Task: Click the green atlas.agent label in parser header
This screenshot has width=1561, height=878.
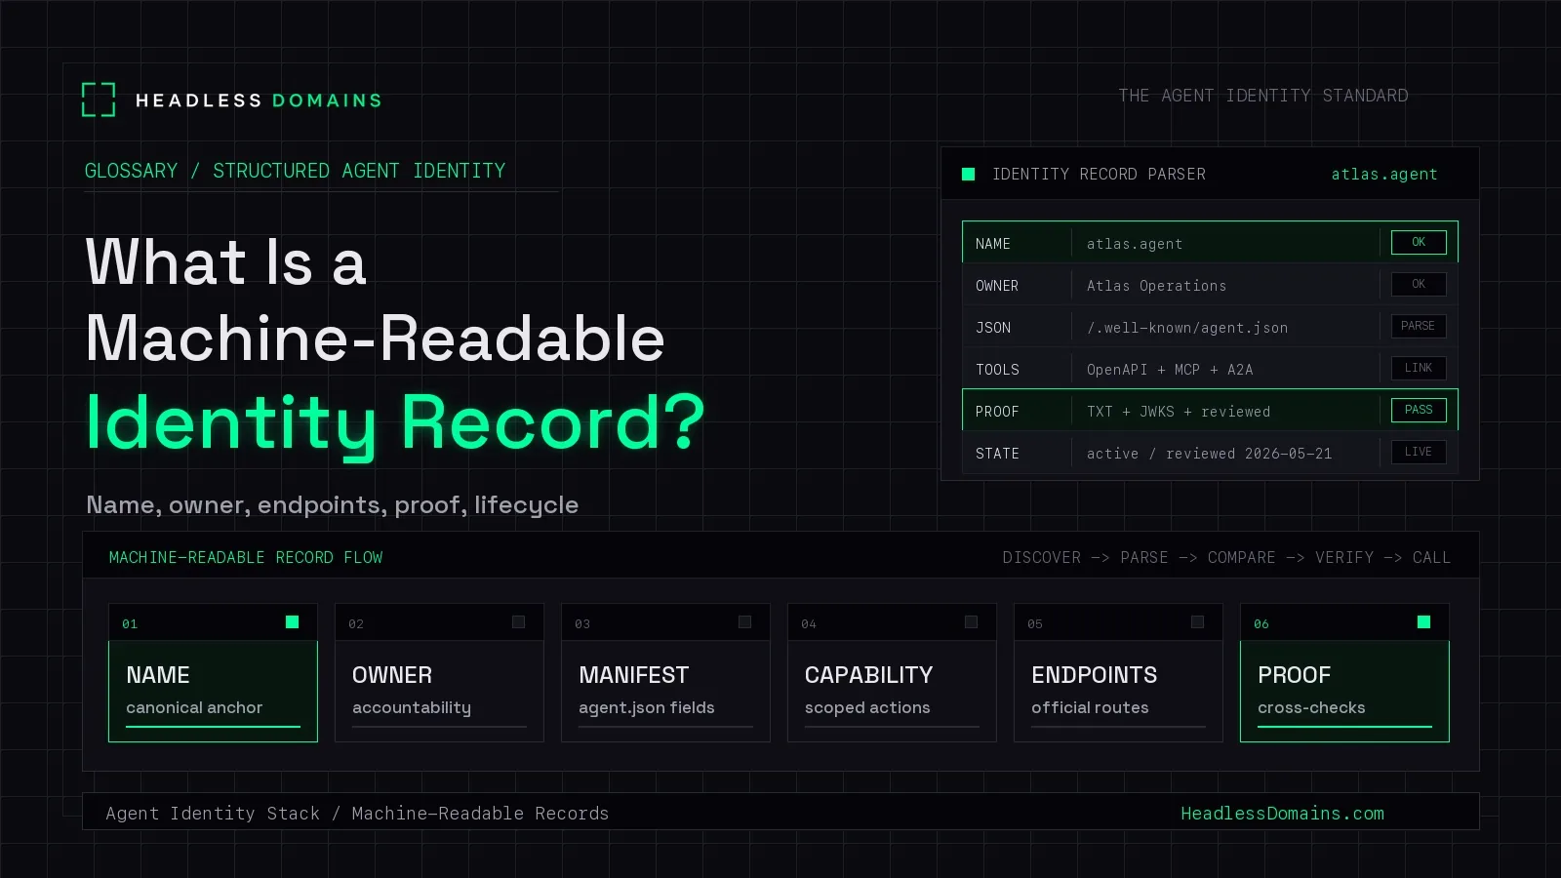Action: 1384,174
